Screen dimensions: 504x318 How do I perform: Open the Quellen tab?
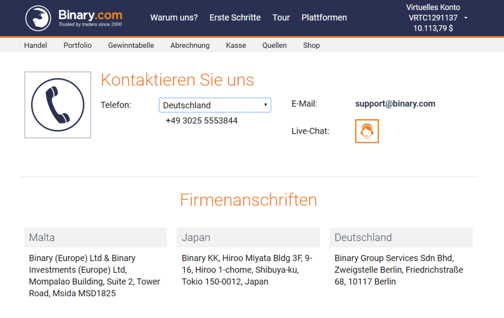coord(275,45)
